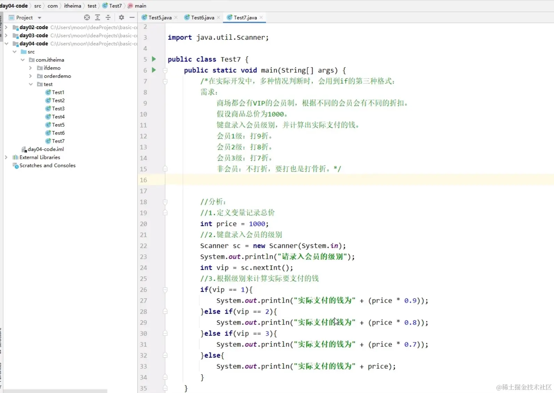Collapse the day04-code module
This screenshot has height=393, width=554.
[x=6, y=43]
